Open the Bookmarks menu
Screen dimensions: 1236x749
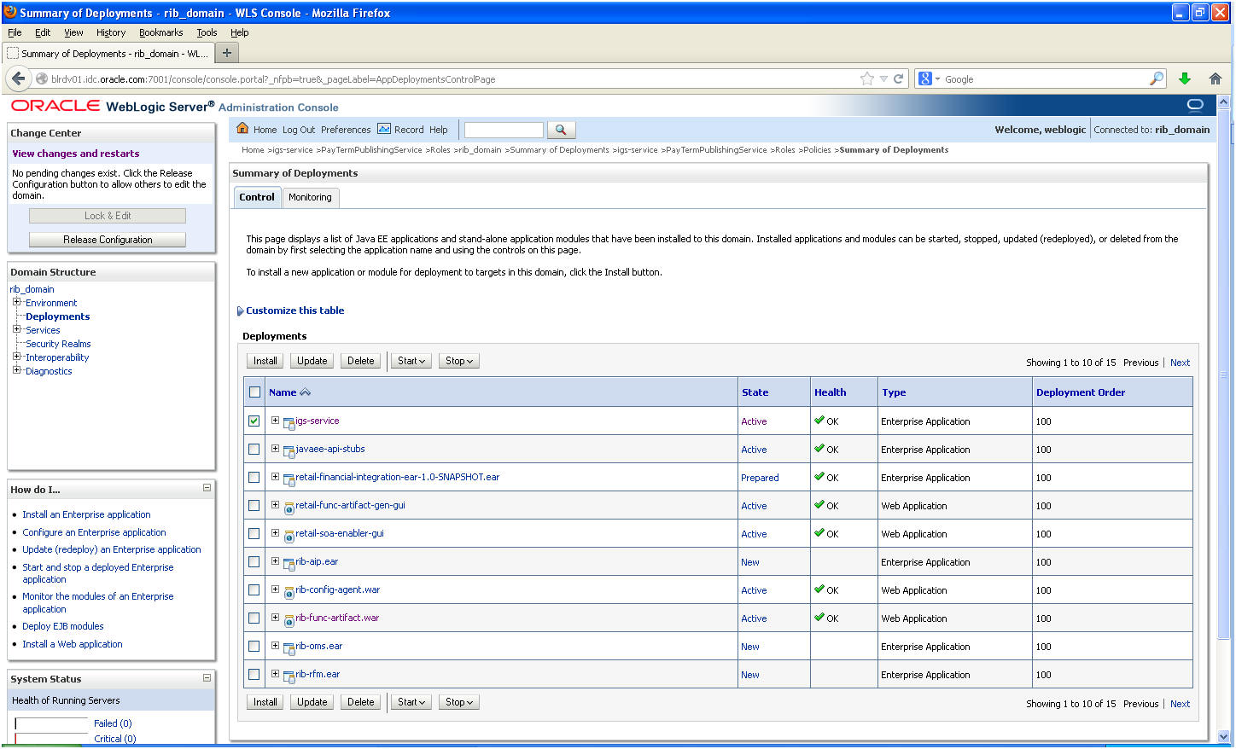point(161,32)
